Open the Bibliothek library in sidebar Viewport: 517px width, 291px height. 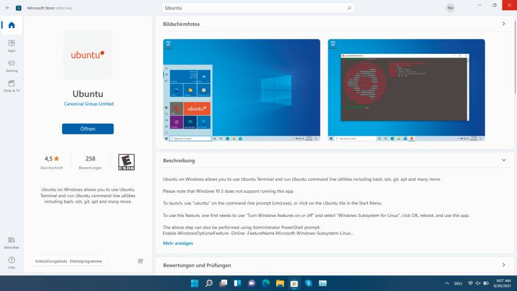[11, 242]
